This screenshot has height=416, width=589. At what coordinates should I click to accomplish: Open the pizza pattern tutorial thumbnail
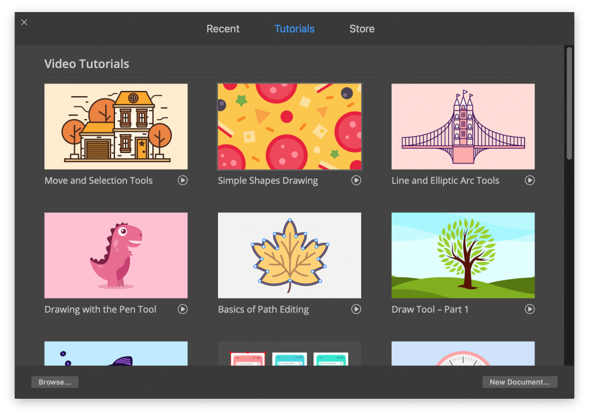(x=290, y=127)
